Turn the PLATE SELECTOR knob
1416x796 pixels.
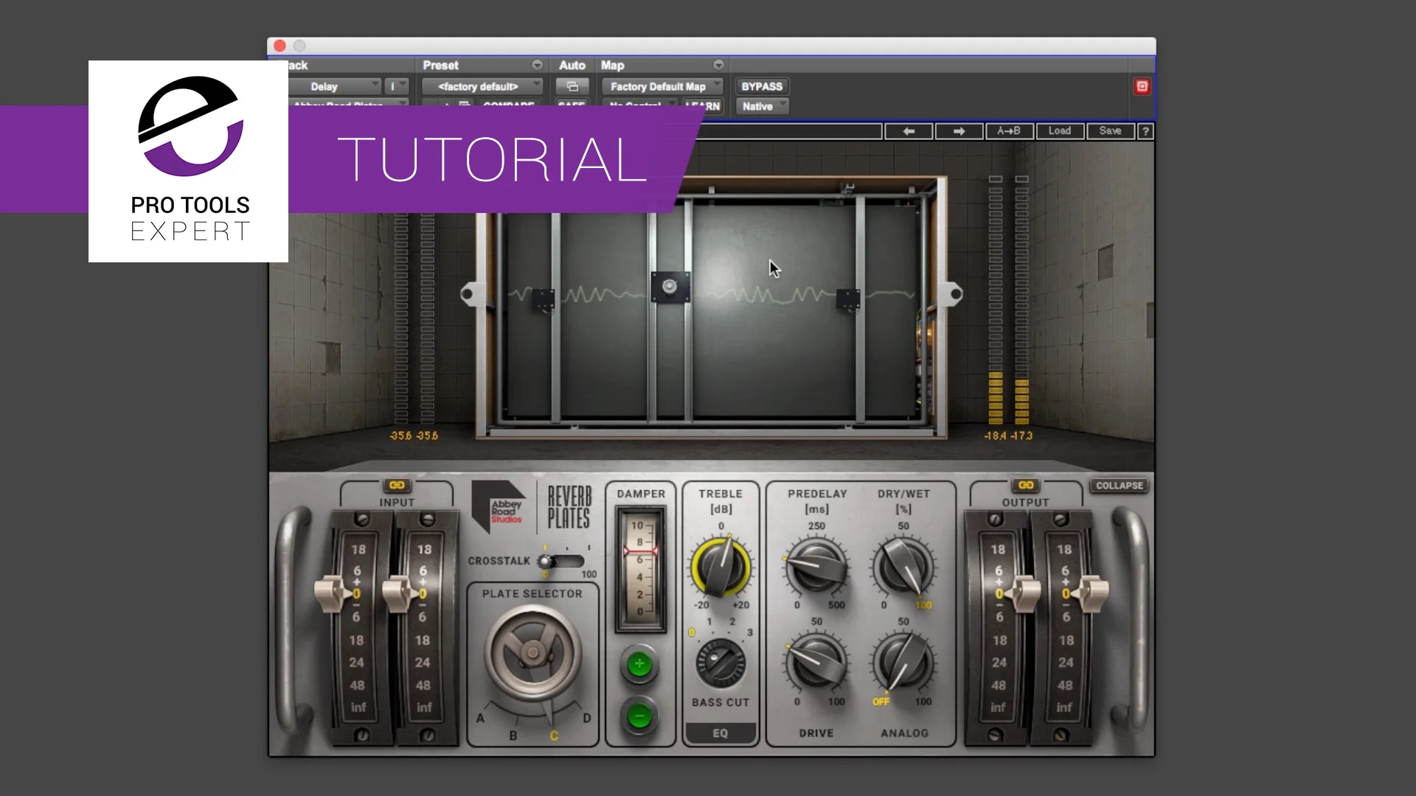532,654
